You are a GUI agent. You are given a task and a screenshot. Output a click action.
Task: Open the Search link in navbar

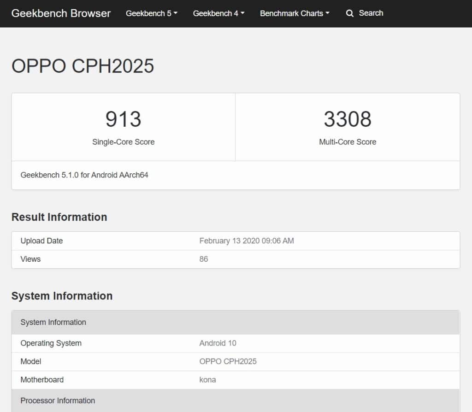click(371, 13)
